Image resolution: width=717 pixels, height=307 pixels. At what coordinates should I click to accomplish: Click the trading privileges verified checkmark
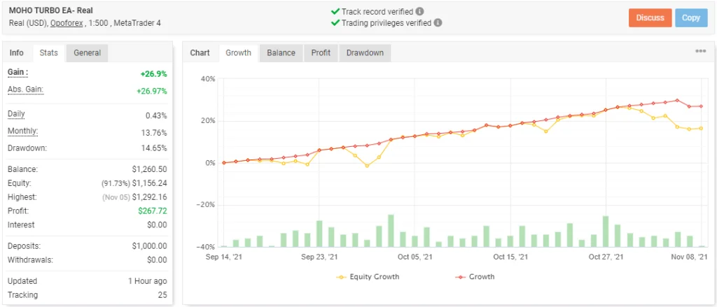pos(335,22)
